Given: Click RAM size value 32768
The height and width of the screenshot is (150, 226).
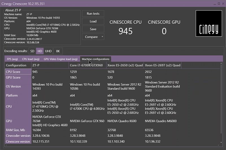Looking at the screenshot, I should click(112, 130).
